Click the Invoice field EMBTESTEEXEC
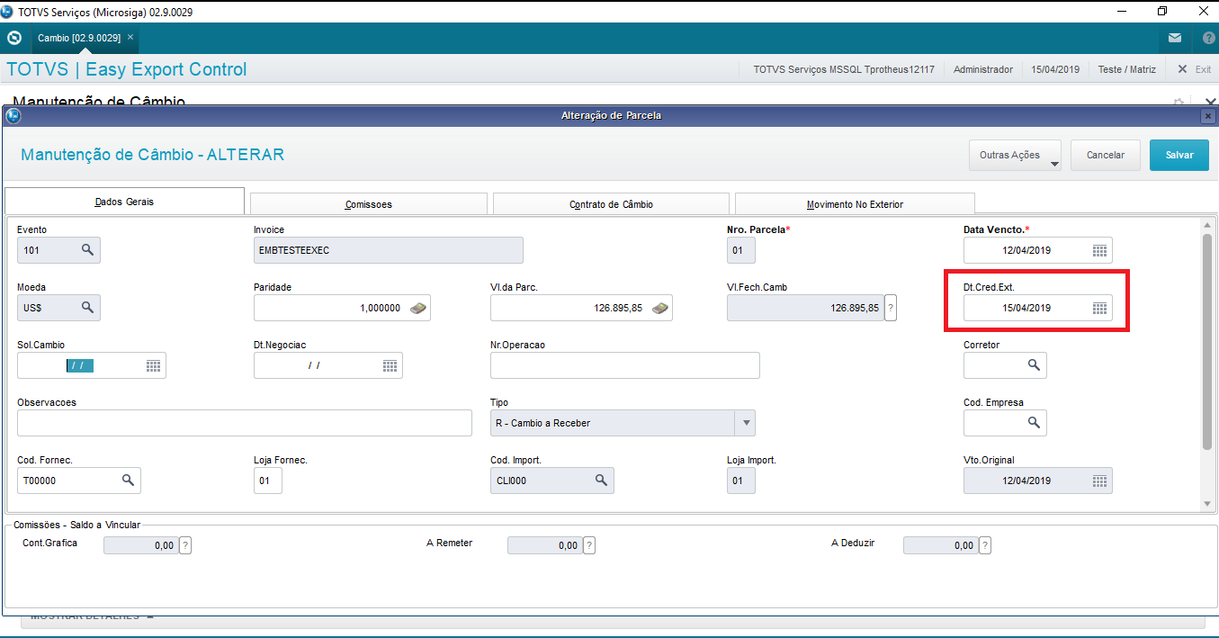The image size is (1219, 638). point(389,250)
